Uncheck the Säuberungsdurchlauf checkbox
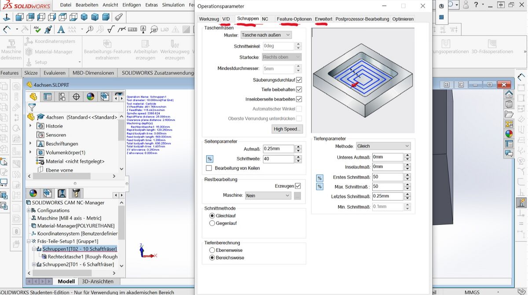Image resolution: width=528 pixels, height=295 pixels. 299,80
